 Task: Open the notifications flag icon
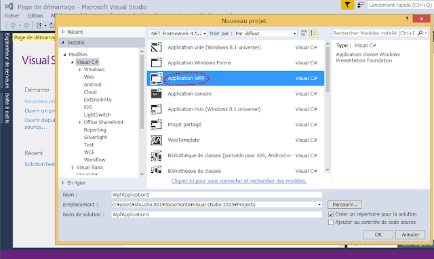tap(347, 5)
